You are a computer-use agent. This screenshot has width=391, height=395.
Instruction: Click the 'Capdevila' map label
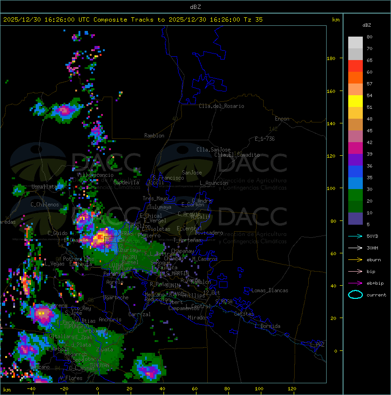(126, 182)
